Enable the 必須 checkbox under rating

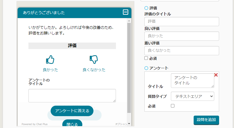coord(146,58)
